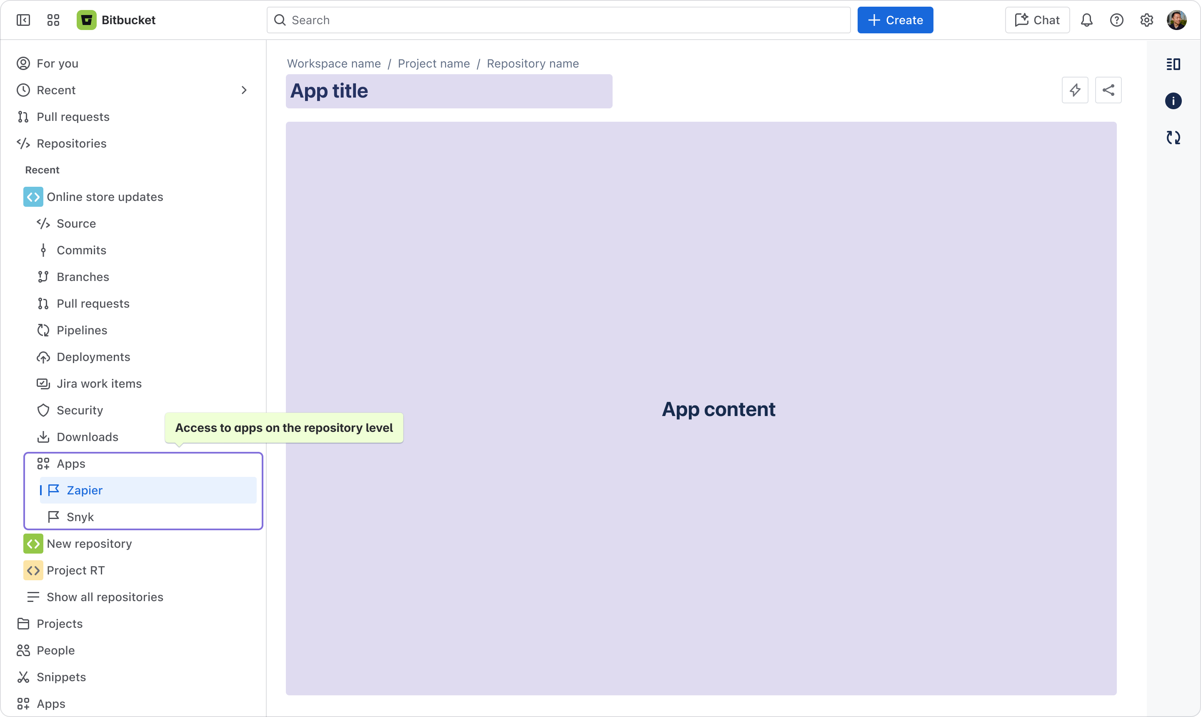Toggle the right details panel icon
Viewport: 1201px width, 717px height.
click(1173, 64)
